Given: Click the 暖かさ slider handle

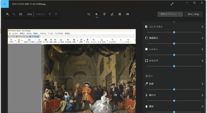Looking at the screenshot, I should pos(174,101).
